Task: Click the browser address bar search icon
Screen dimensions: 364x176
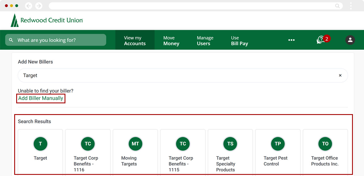Action: (337, 6)
